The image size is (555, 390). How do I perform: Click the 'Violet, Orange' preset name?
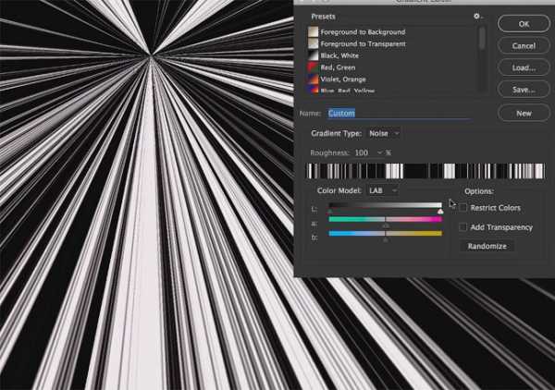(x=343, y=79)
